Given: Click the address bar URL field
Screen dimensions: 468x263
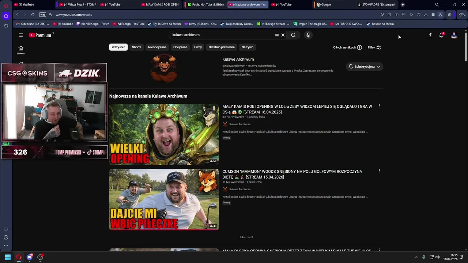Looking at the screenshot, I should coord(216,15).
